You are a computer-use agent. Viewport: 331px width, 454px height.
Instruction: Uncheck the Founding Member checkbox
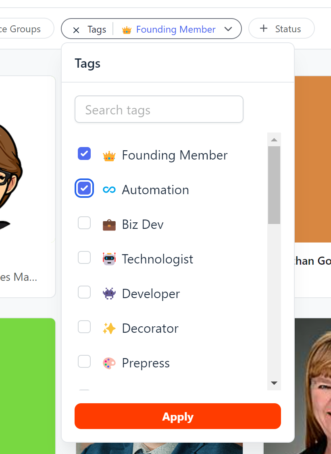click(84, 153)
